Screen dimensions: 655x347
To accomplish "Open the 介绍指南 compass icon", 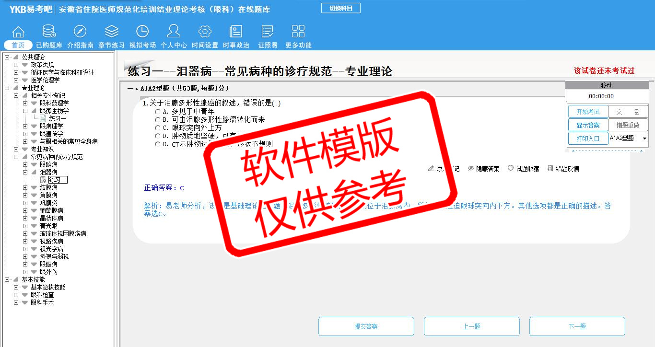I will pyautogui.click(x=80, y=32).
